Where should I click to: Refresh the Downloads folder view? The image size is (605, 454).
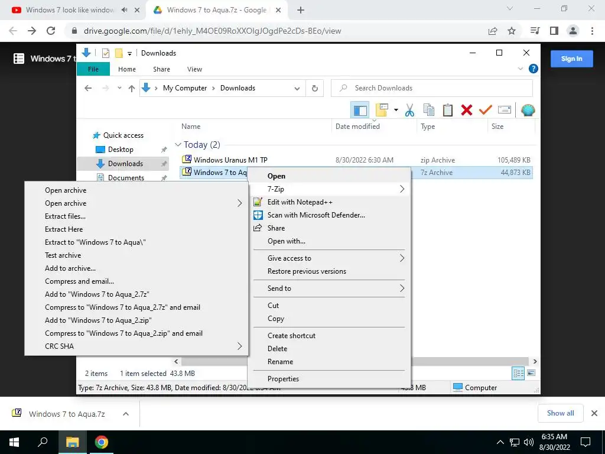pos(315,89)
